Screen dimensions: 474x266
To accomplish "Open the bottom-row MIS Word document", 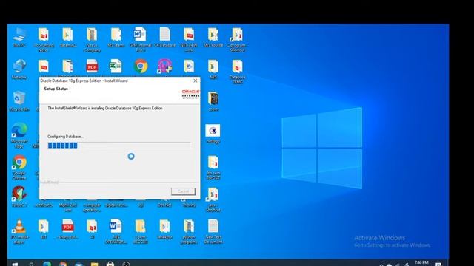I will coord(116,231).
